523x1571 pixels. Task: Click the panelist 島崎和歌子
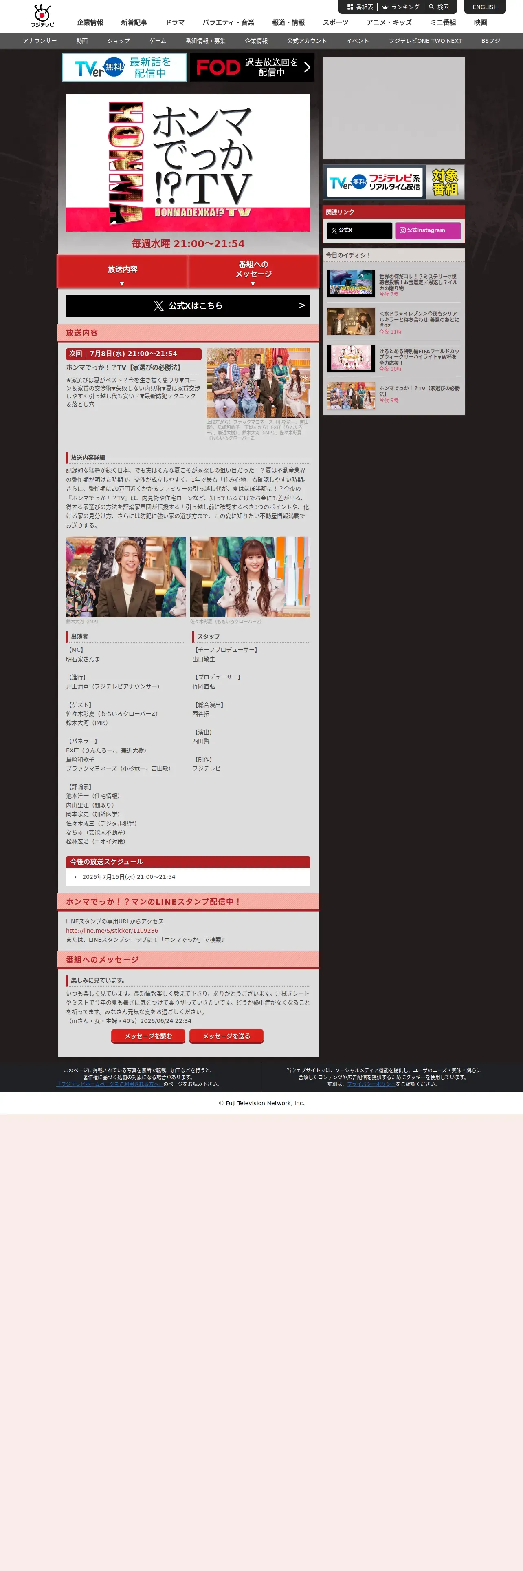[x=80, y=760]
